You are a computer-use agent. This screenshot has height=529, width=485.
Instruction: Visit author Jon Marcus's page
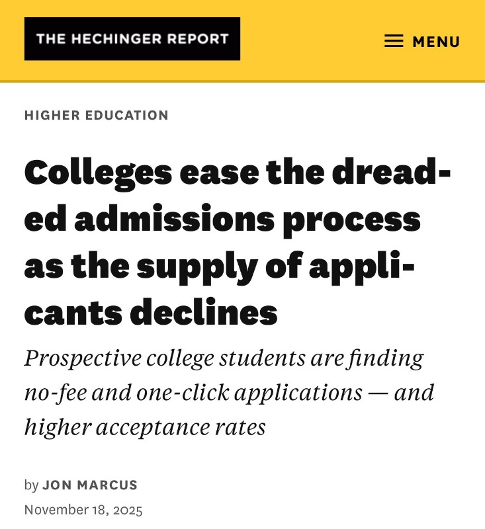90,485
